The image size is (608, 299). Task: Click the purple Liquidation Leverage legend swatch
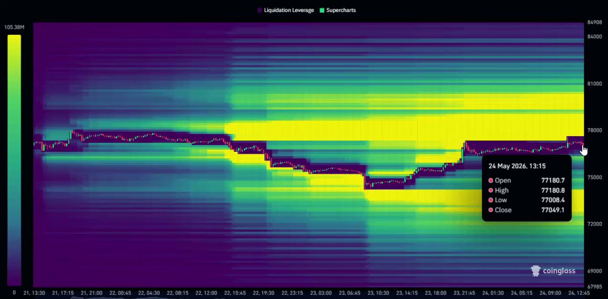[x=259, y=10]
